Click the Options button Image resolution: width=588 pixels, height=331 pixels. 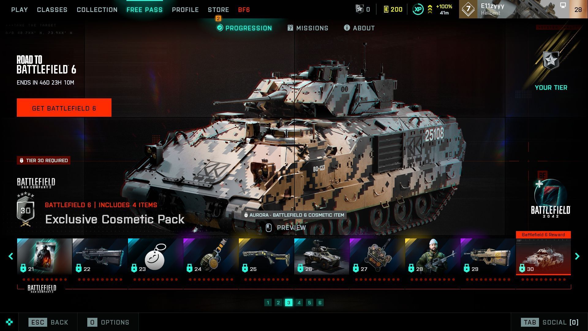pos(108,322)
